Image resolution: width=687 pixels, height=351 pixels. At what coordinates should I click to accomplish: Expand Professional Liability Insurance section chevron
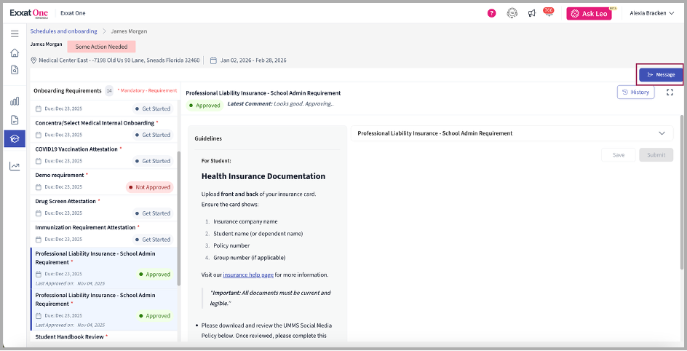coord(662,133)
